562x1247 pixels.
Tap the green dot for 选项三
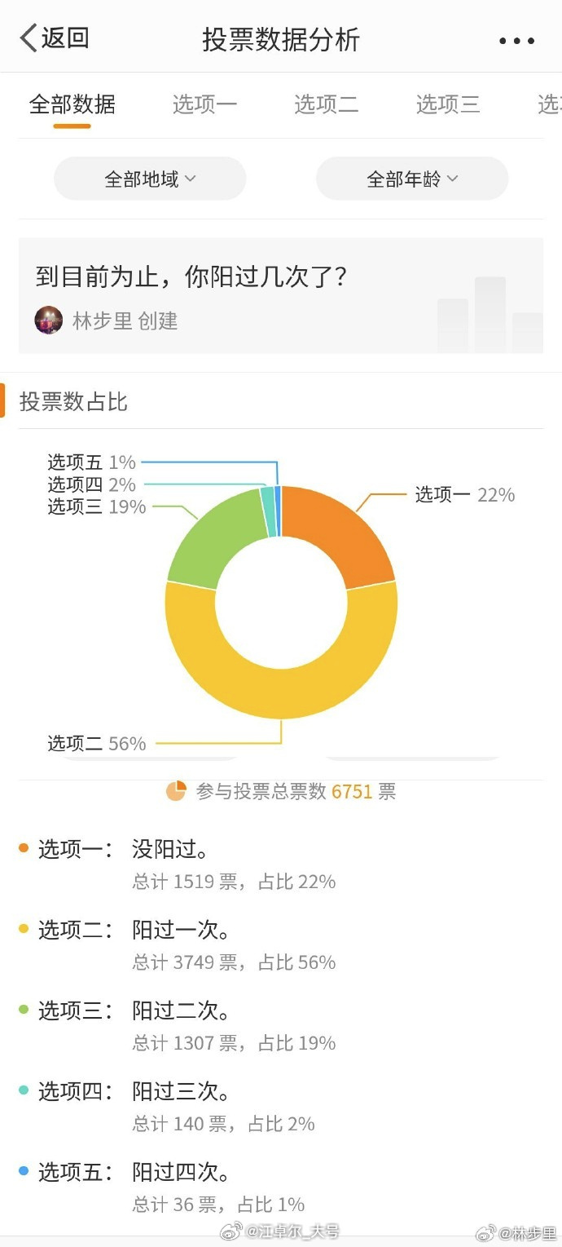[24, 1010]
